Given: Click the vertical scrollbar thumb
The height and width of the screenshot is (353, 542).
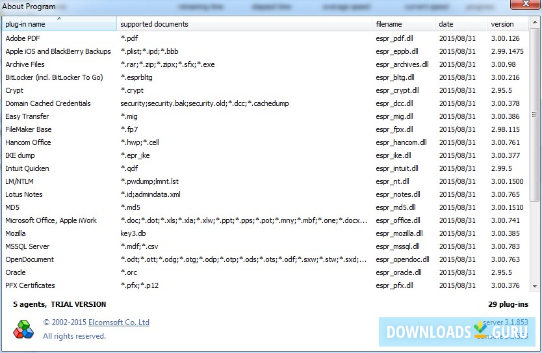Looking at the screenshot, I should [x=535, y=114].
